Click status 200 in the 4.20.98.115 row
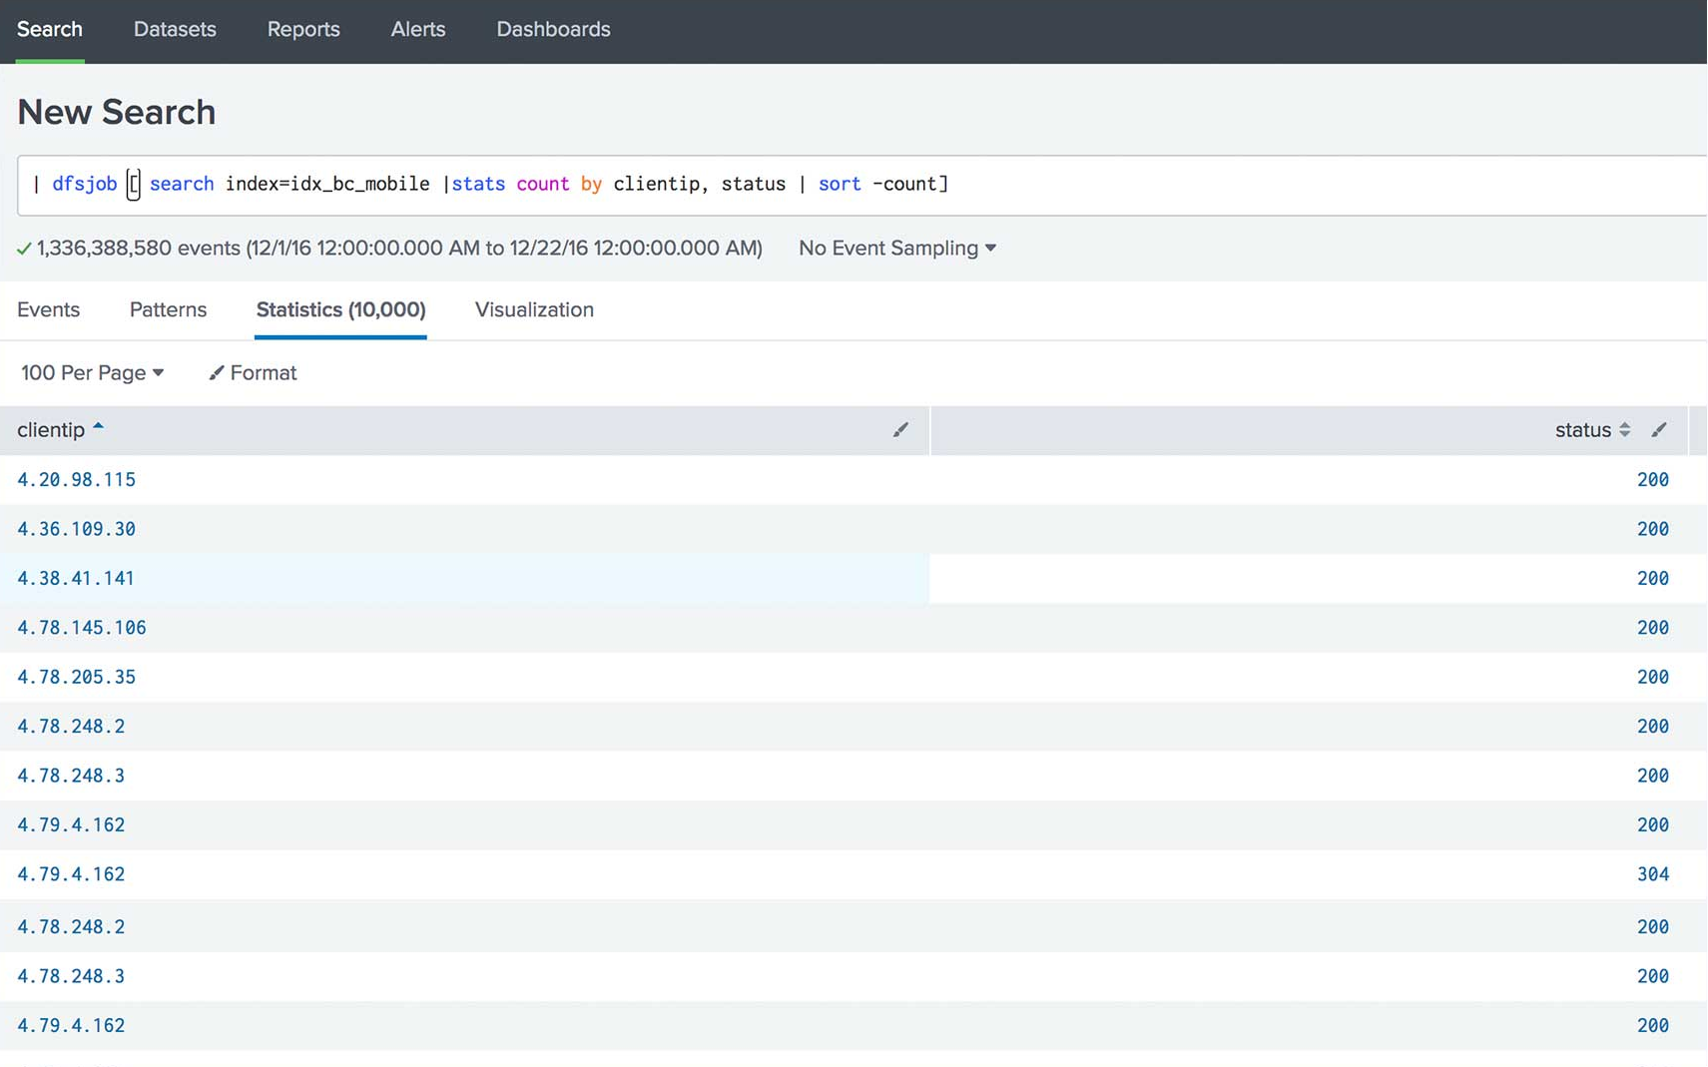Viewport: 1708px width, 1067px height. (x=1653, y=480)
